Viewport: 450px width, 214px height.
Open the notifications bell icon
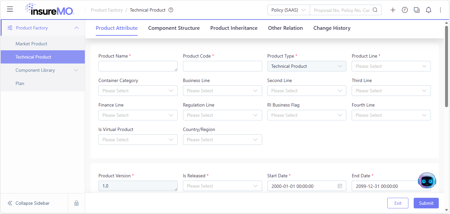429,10
